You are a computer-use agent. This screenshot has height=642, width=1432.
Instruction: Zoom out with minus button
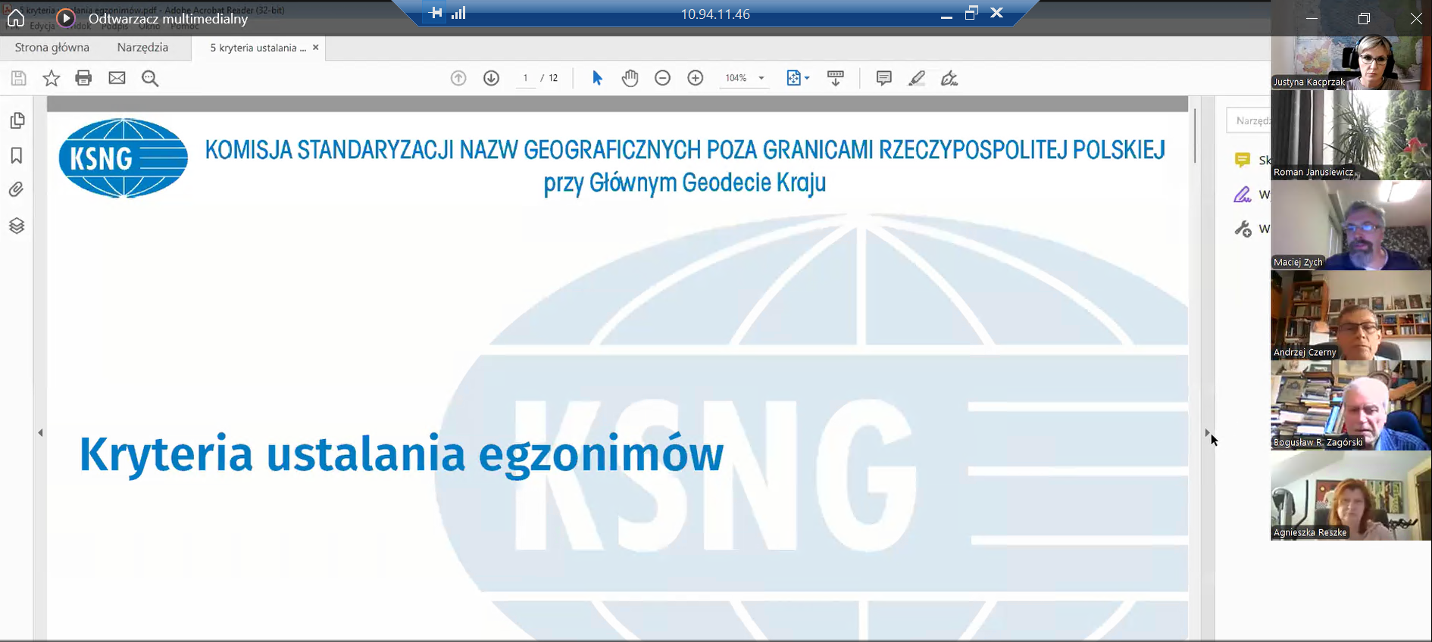pos(662,78)
